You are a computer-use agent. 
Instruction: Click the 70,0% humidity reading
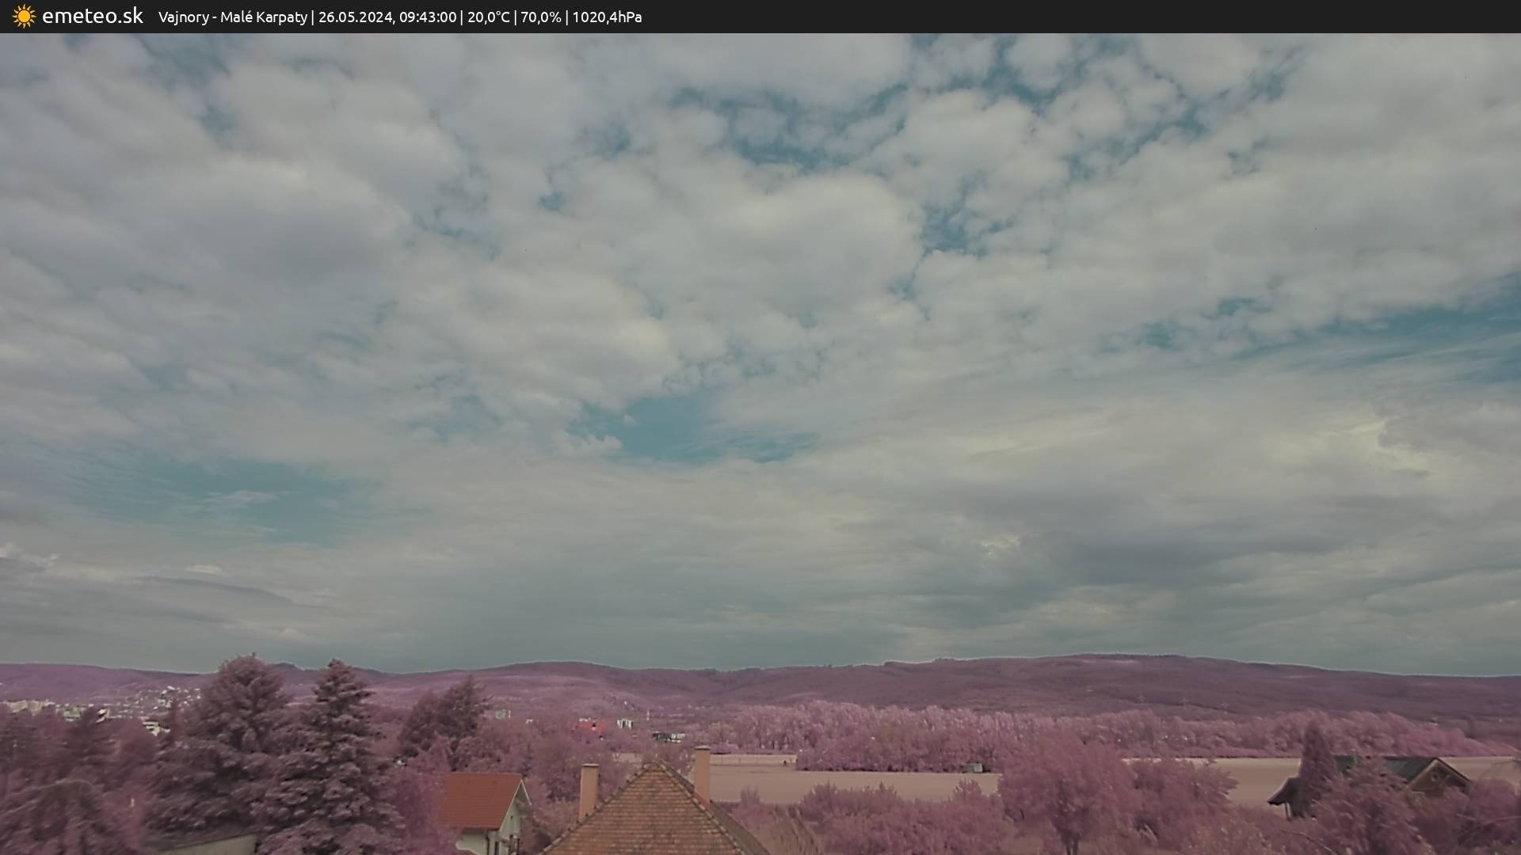point(540,17)
